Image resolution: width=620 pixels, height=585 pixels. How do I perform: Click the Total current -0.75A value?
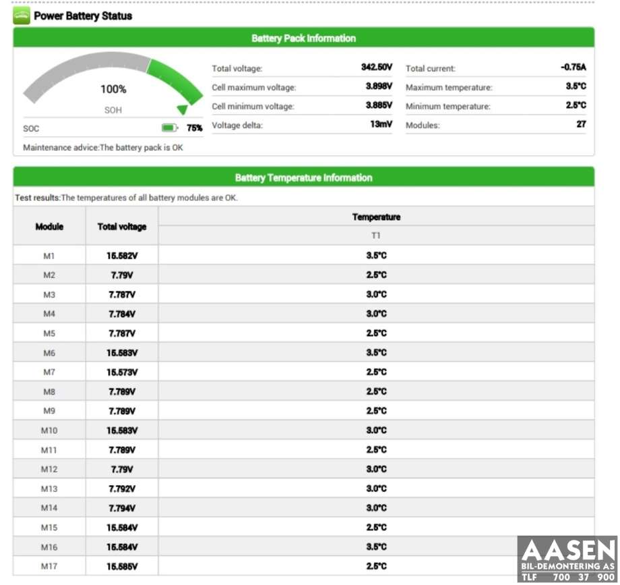[573, 67]
